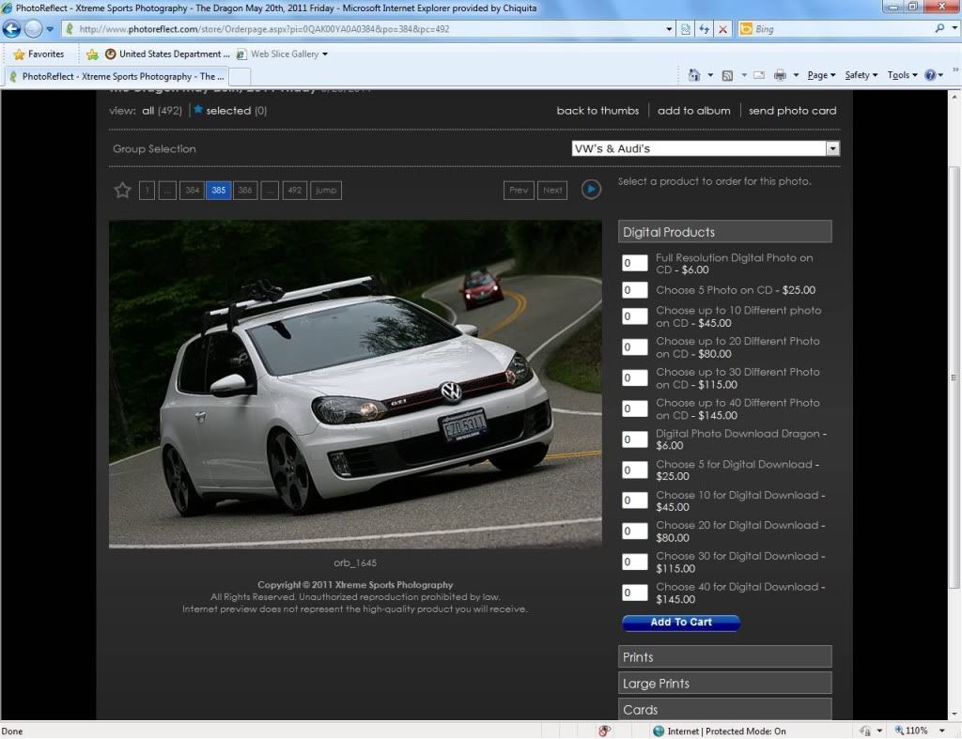Click the popup blocker status bar icon
Viewport: 962px width, 739px height.
click(x=604, y=731)
